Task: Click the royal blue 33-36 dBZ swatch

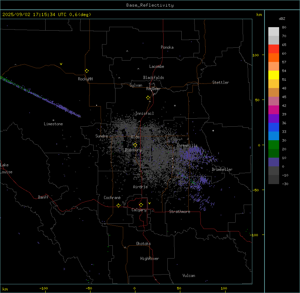Action: tap(274, 127)
